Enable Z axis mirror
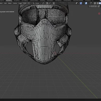The height and width of the screenshot is (101, 101). tap(96, 6)
